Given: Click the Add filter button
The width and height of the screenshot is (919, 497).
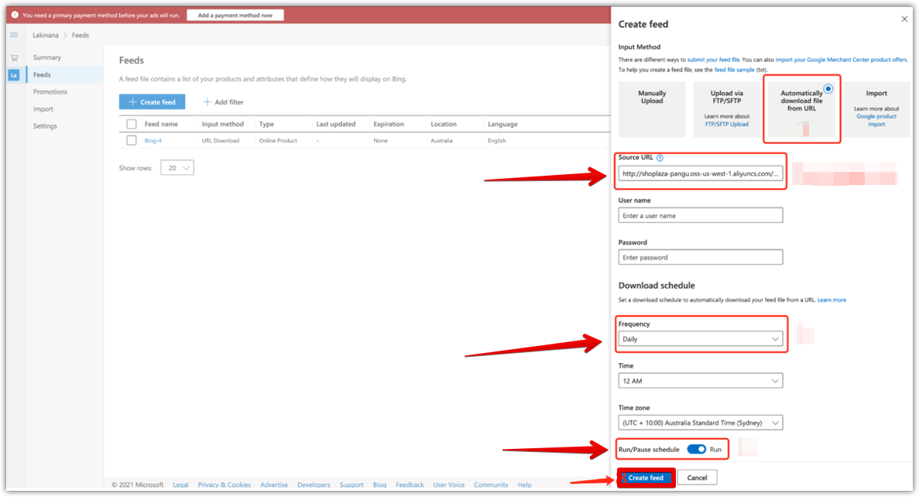Looking at the screenshot, I should pos(223,102).
